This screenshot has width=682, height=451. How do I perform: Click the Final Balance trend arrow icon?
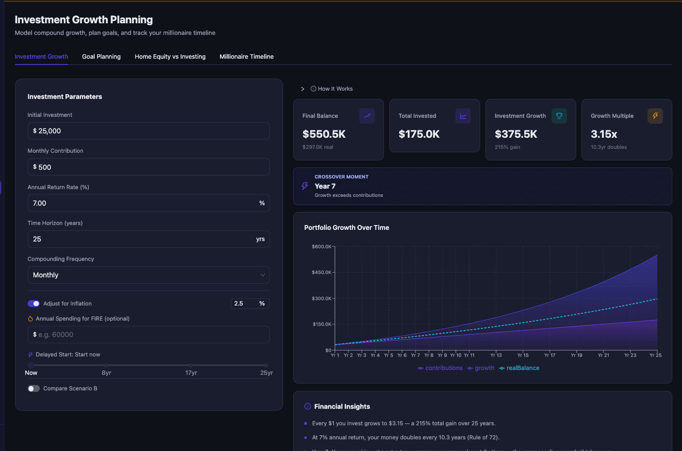click(x=366, y=116)
